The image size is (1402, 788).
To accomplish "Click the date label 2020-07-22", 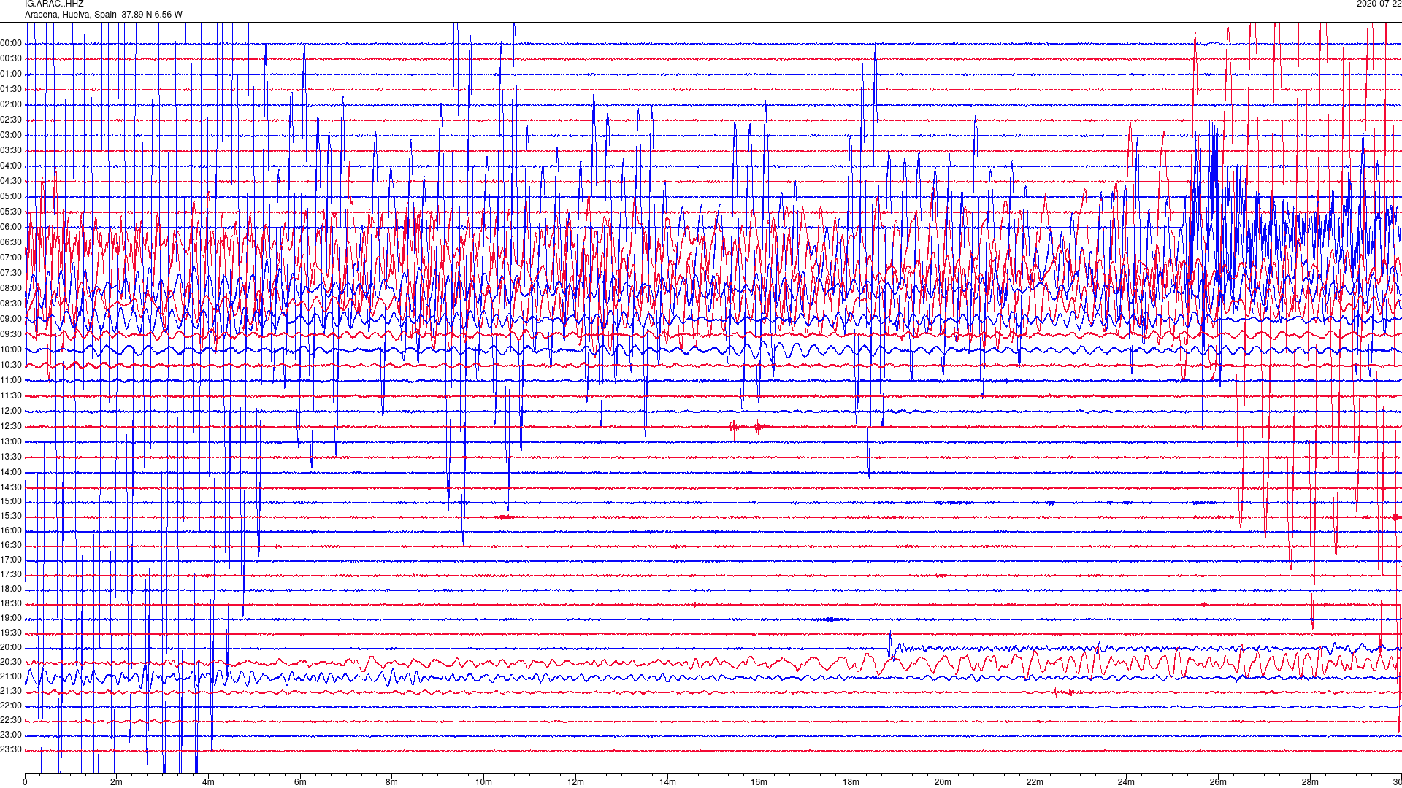I will (x=1379, y=4).
